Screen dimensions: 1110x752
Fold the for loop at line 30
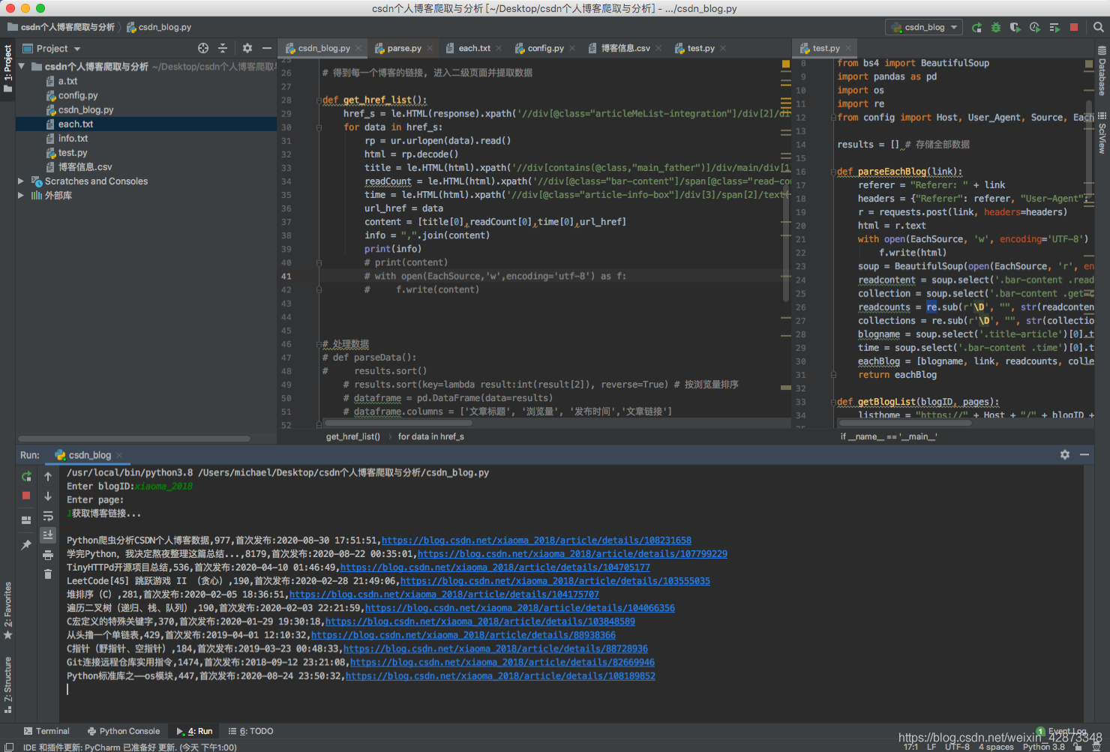319,127
